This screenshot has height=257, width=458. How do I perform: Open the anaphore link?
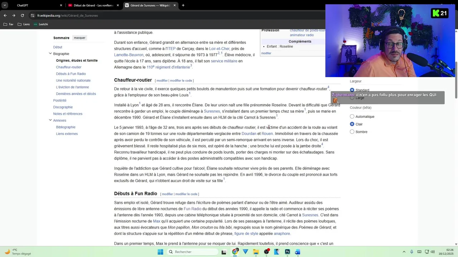click(x=282, y=234)
